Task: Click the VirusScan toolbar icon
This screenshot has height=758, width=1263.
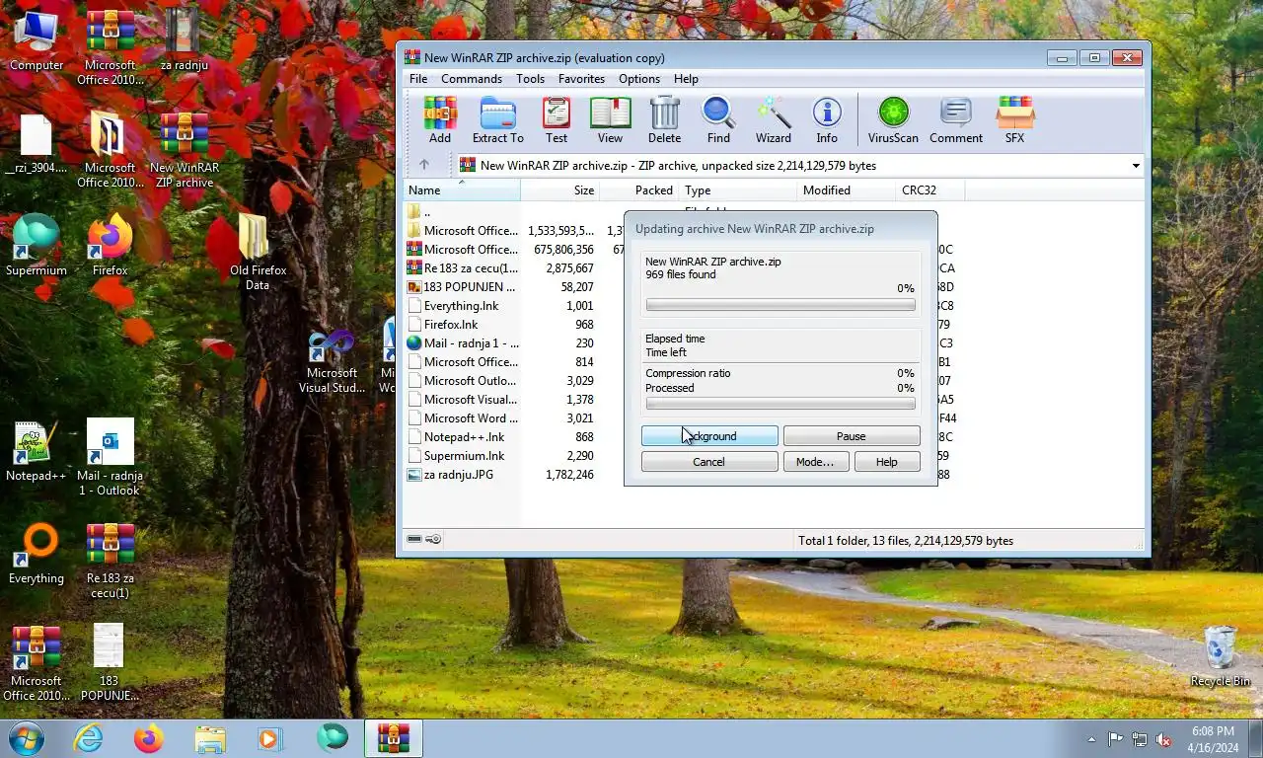Action: [893, 120]
